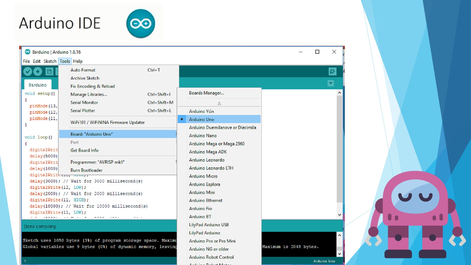Image resolution: width=471 pixels, height=265 pixels.
Task: Open the WiFi101 / WiFiNINA Firmware Updater
Action: (x=107, y=122)
